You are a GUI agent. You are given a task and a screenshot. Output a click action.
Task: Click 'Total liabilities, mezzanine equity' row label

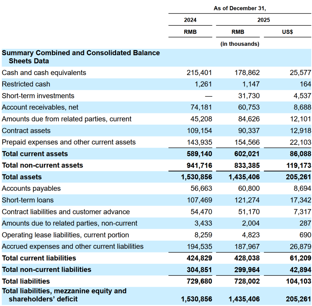[64, 295]
